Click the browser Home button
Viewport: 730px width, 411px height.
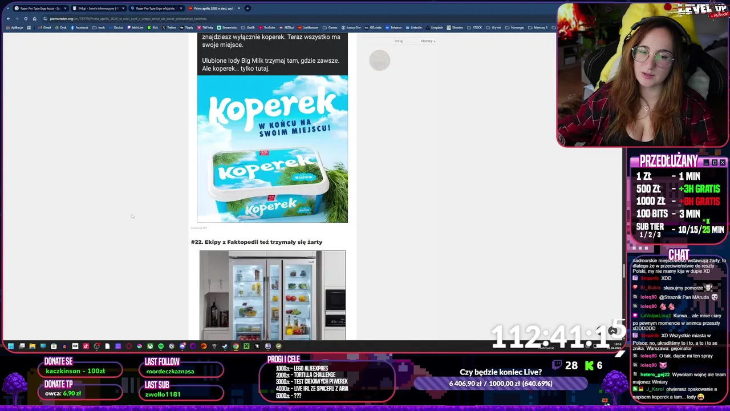coord(34,18)
